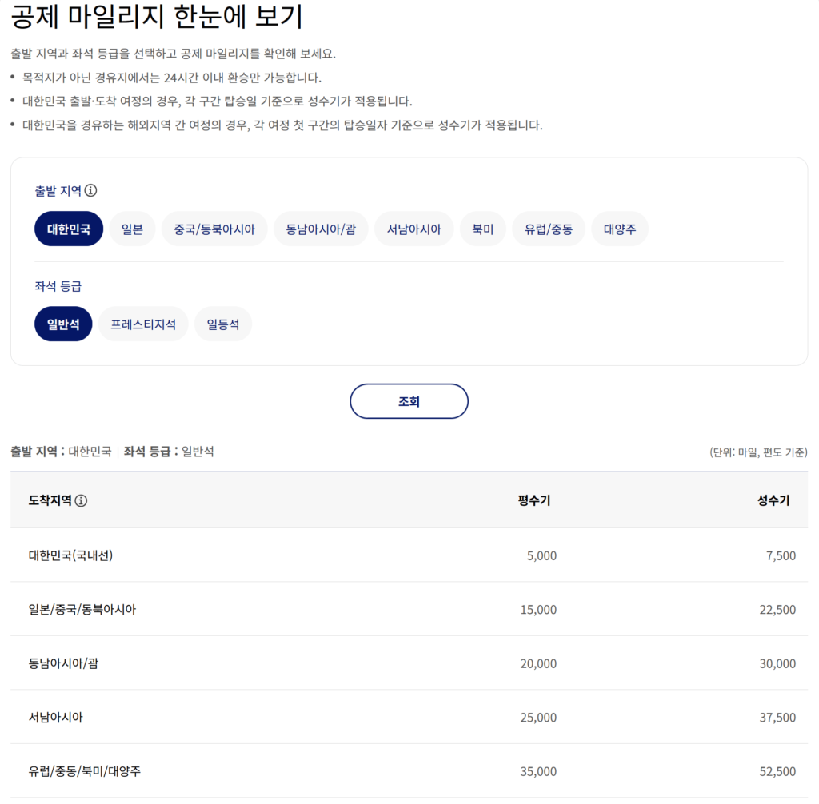Click the 조회 search button
Image resolution: width=819 pixels, height=804 pixels.
pos(409,401)
